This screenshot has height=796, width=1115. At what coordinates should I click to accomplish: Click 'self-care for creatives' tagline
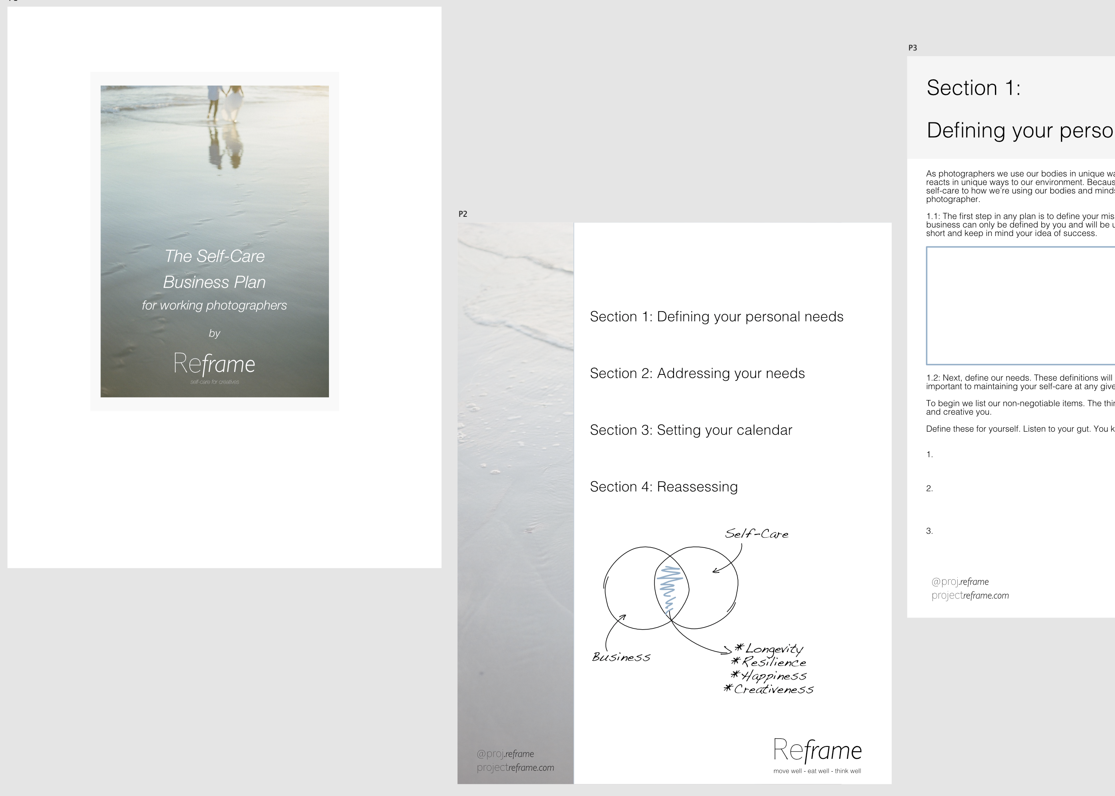tap(214, 382)
